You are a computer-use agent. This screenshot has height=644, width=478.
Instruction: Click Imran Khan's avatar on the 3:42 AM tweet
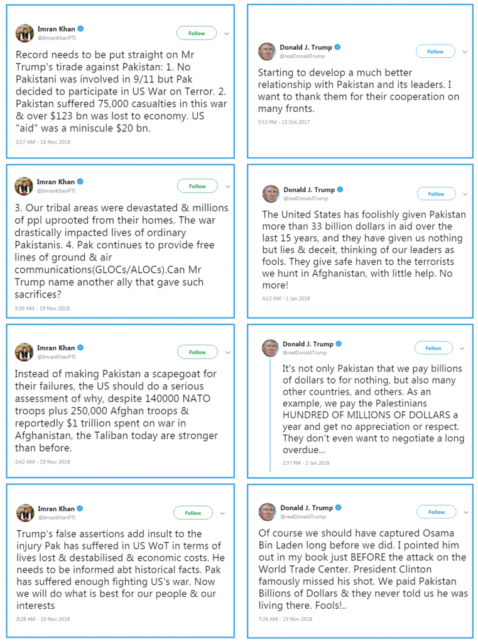[24, 352]
